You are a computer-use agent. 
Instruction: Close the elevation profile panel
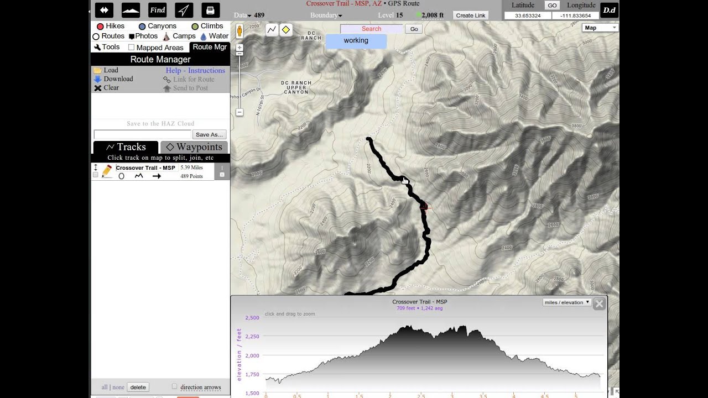599,303
